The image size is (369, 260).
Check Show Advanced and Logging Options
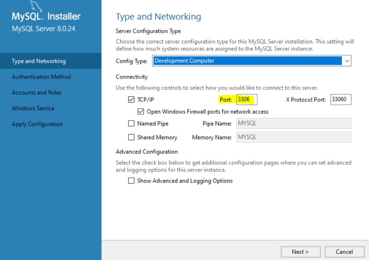pyautogui.click(x=131, y=181)
